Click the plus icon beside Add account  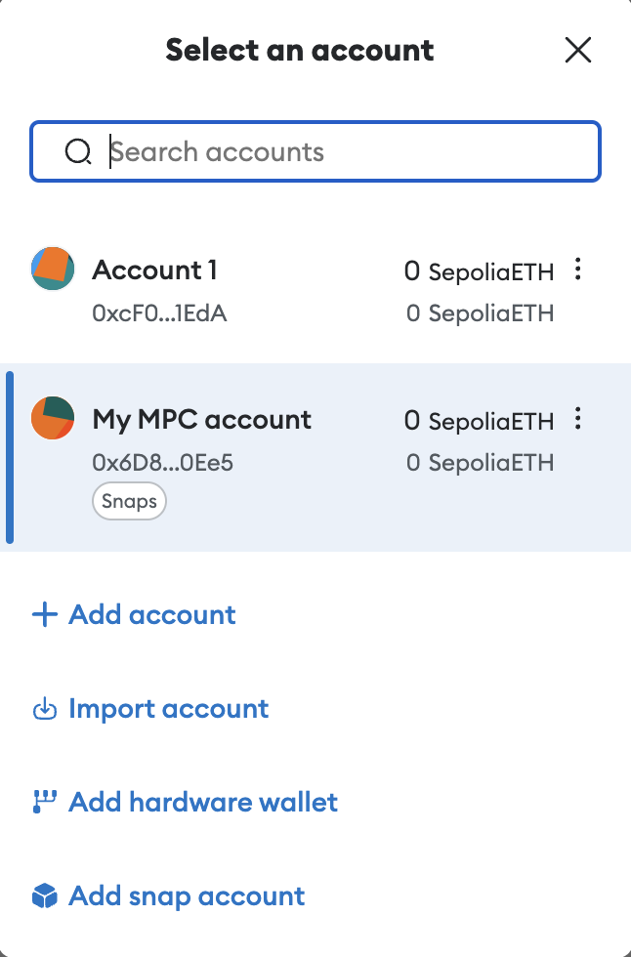(x=44, y=614)
